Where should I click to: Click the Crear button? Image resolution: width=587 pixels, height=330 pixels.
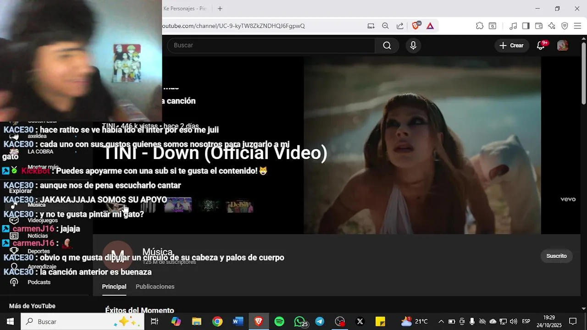511,45
